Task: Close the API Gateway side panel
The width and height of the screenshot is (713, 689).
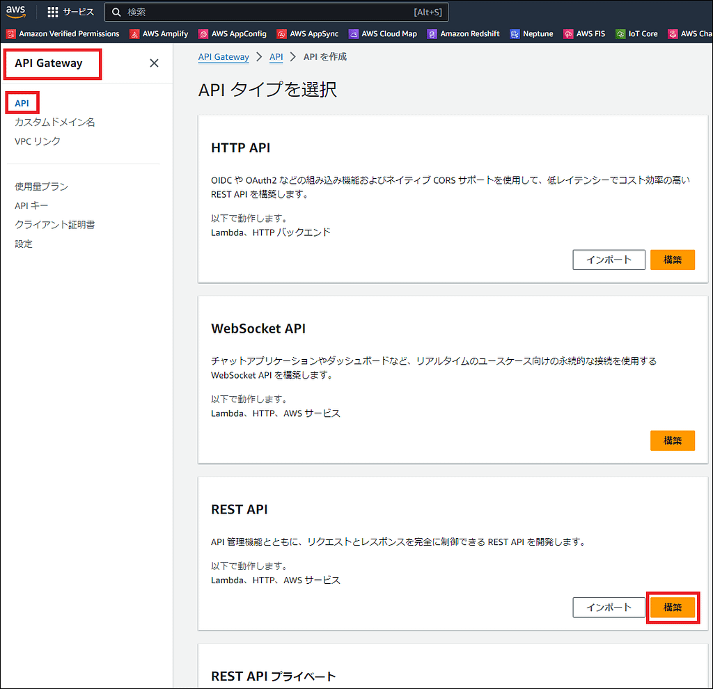Action: (154, 63)
